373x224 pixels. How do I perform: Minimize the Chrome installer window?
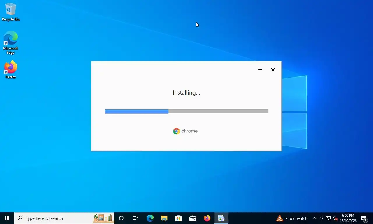pos(260,70)
